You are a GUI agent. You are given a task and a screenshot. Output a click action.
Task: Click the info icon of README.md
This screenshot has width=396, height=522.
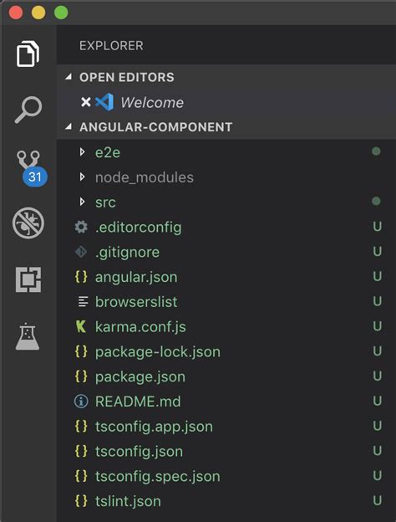pos(81,402)
